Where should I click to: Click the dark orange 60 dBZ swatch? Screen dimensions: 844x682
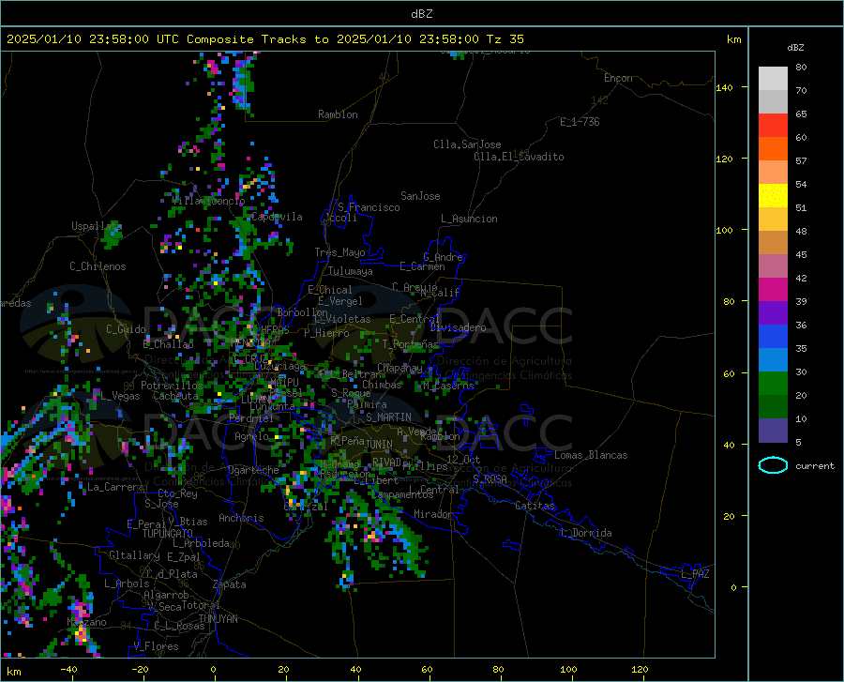(x=773, y=148)
